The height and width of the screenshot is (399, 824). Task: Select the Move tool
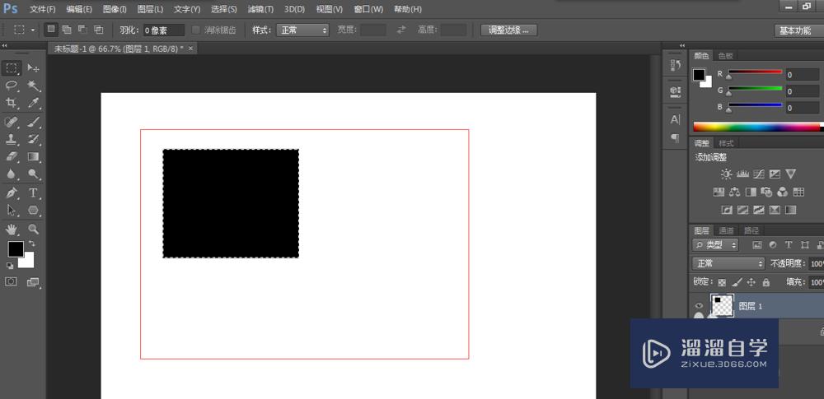[34, 68]
